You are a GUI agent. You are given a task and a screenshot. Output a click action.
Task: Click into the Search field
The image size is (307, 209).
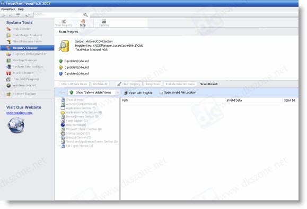[58, 14]
